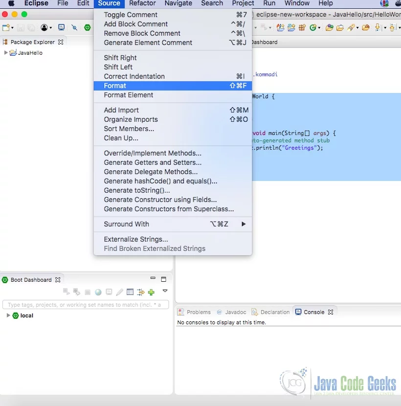Click the New wizard icon in toolbar
The width and height of the screenshot is (401, 406).
pos(6,27)
